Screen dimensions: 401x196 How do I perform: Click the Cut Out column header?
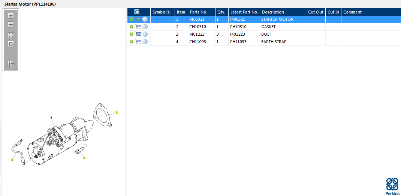(316, 12)
